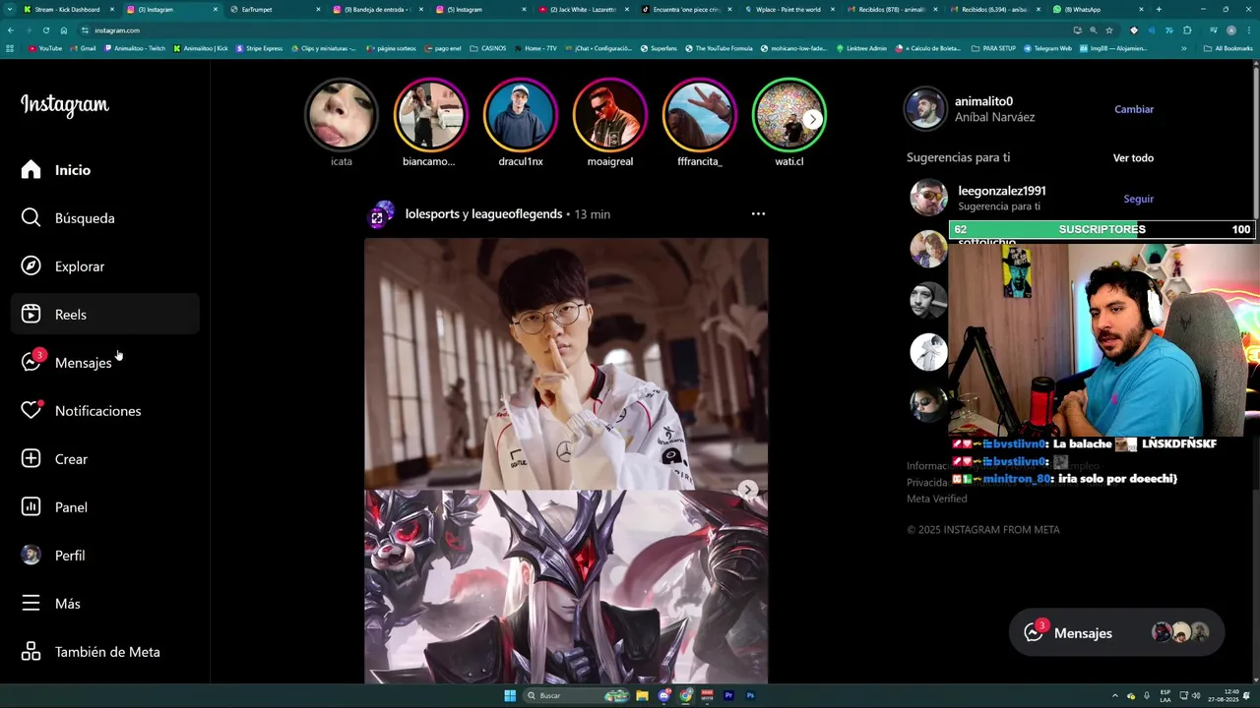The width and height of the screenshot is (1260, 708).
Task: Switch to Bandeja de entrada tab
Action: tap(378, 10)
